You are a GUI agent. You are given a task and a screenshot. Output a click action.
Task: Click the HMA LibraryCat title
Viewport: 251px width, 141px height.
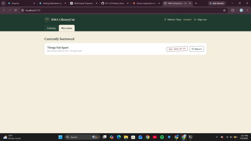tap(63, 20)
